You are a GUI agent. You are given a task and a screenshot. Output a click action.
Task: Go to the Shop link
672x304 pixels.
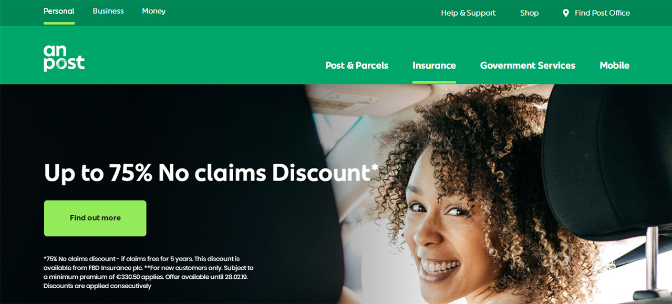coord(529,13)
